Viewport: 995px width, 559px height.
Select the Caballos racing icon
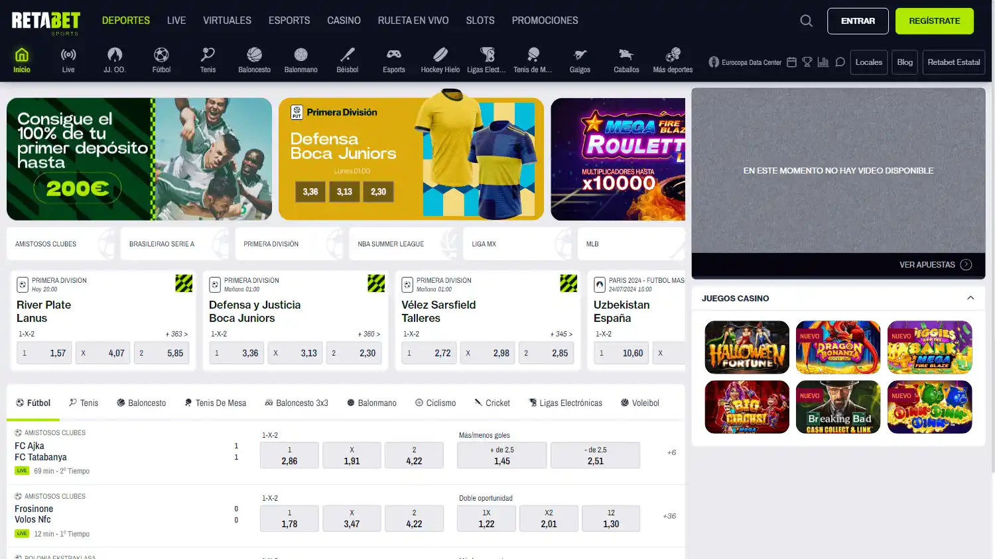[626, 60]
